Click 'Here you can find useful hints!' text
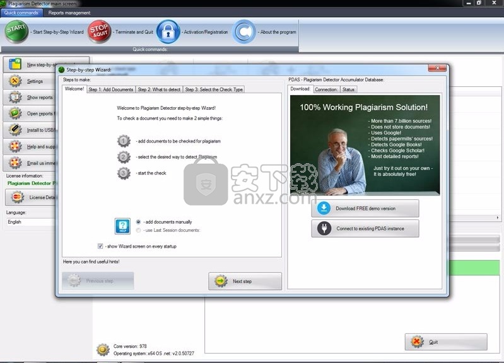The image size is (504, 363). click(91, 262)
